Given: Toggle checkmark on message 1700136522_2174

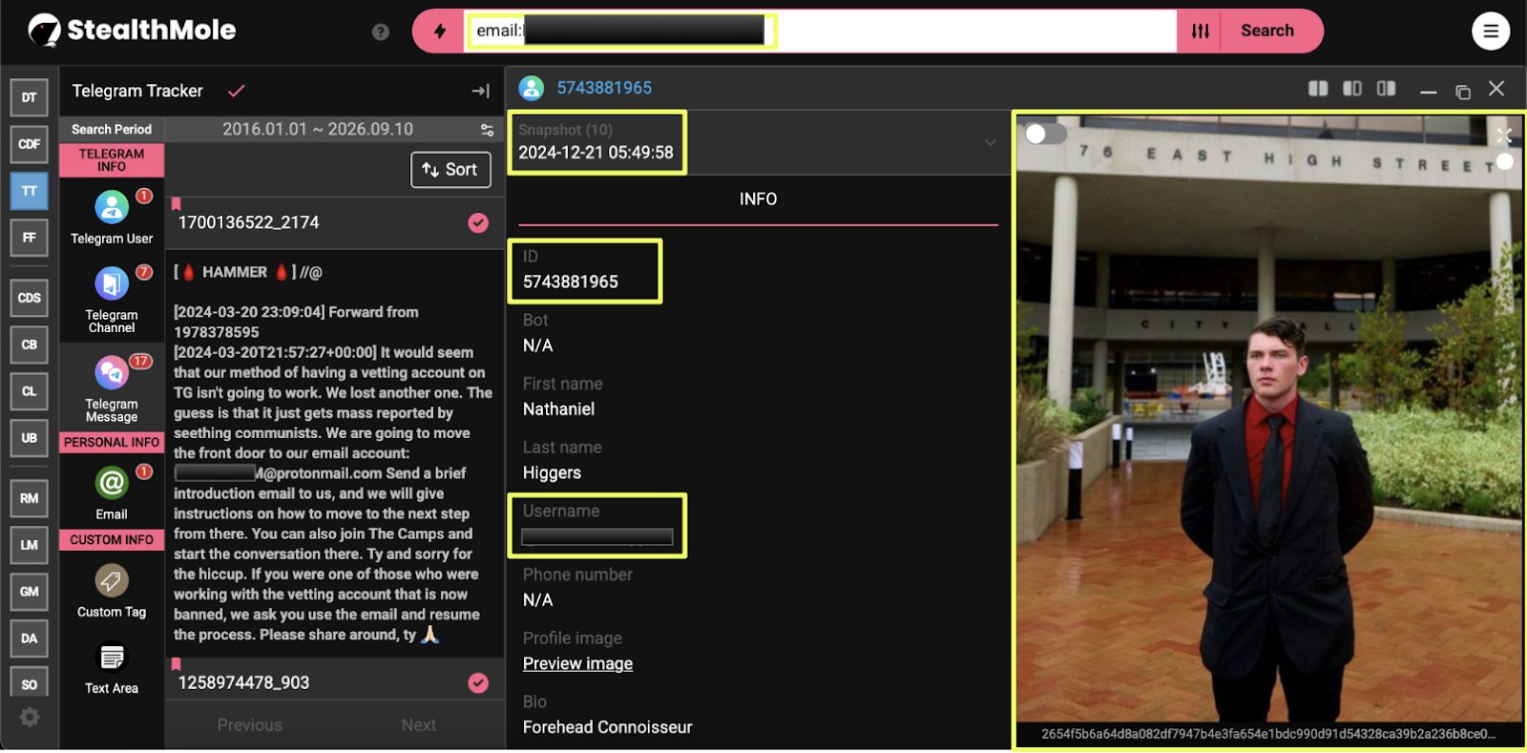Looking at the screenshot, I should coord(478,222).
